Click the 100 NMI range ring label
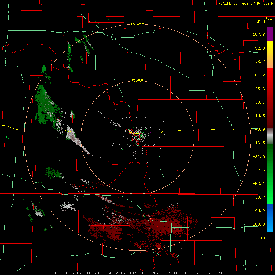The height and width of the screenshot is (275, 275). [x=137, y=24]
